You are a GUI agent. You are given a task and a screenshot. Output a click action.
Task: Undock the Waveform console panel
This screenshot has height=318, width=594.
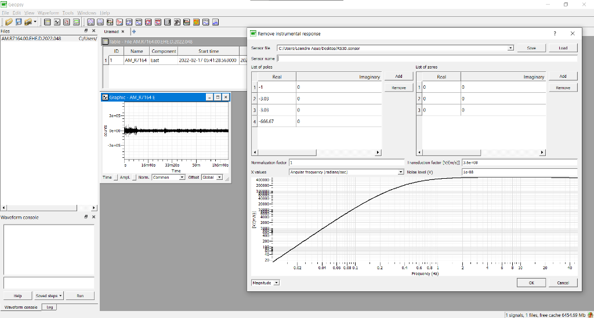click(86, 217)
